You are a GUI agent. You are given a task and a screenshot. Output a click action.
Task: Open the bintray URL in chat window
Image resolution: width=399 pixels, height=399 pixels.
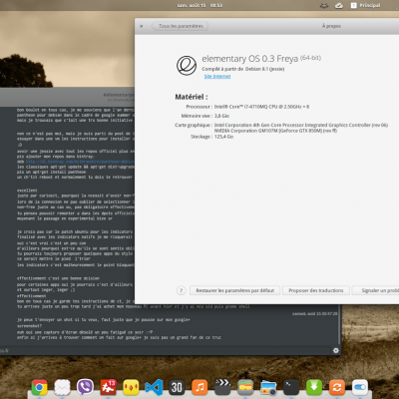[x=80, y=162]
